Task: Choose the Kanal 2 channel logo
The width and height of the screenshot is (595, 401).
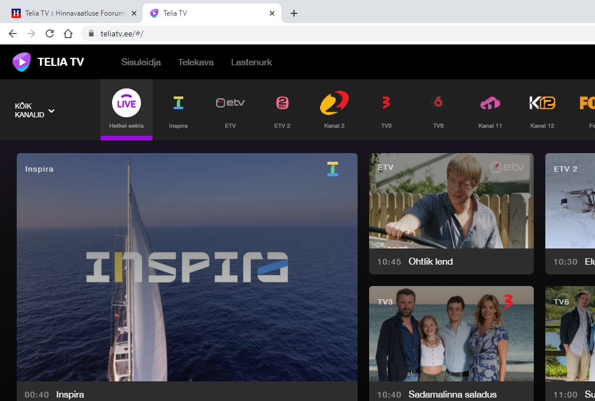Action: coord(334,104)
